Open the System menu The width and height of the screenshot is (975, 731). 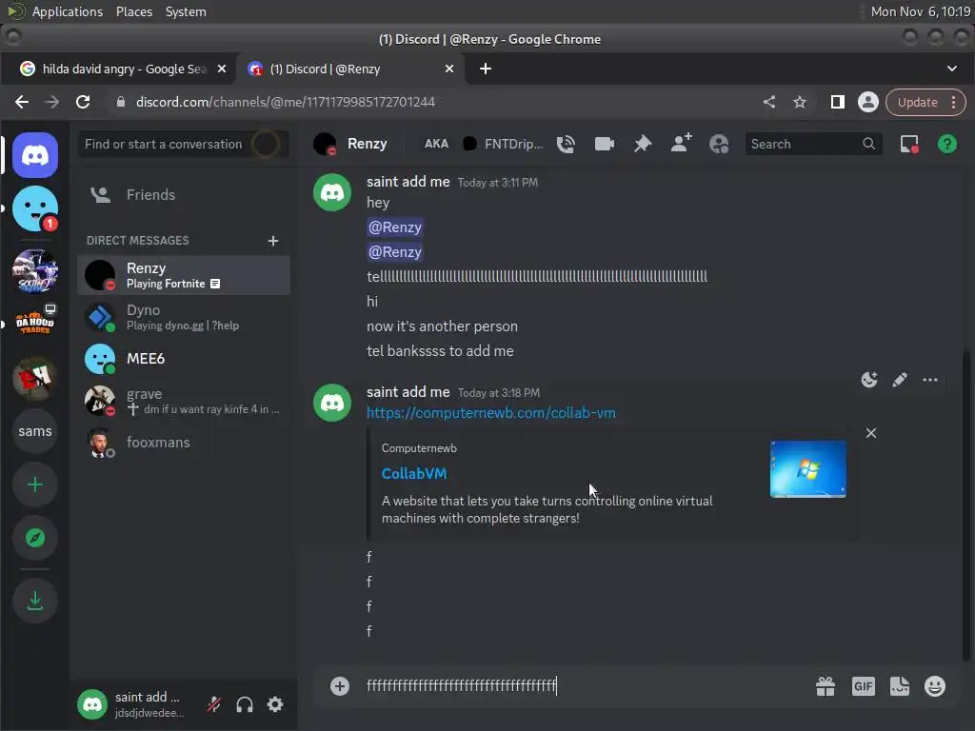click(186, 11)
